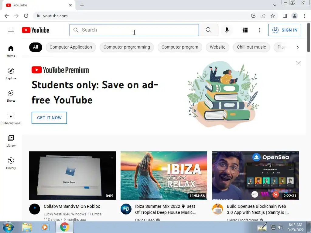Click CollabVM channel avatar
Viewport: 311px width, 233px height.
click(x=35, y=209)
